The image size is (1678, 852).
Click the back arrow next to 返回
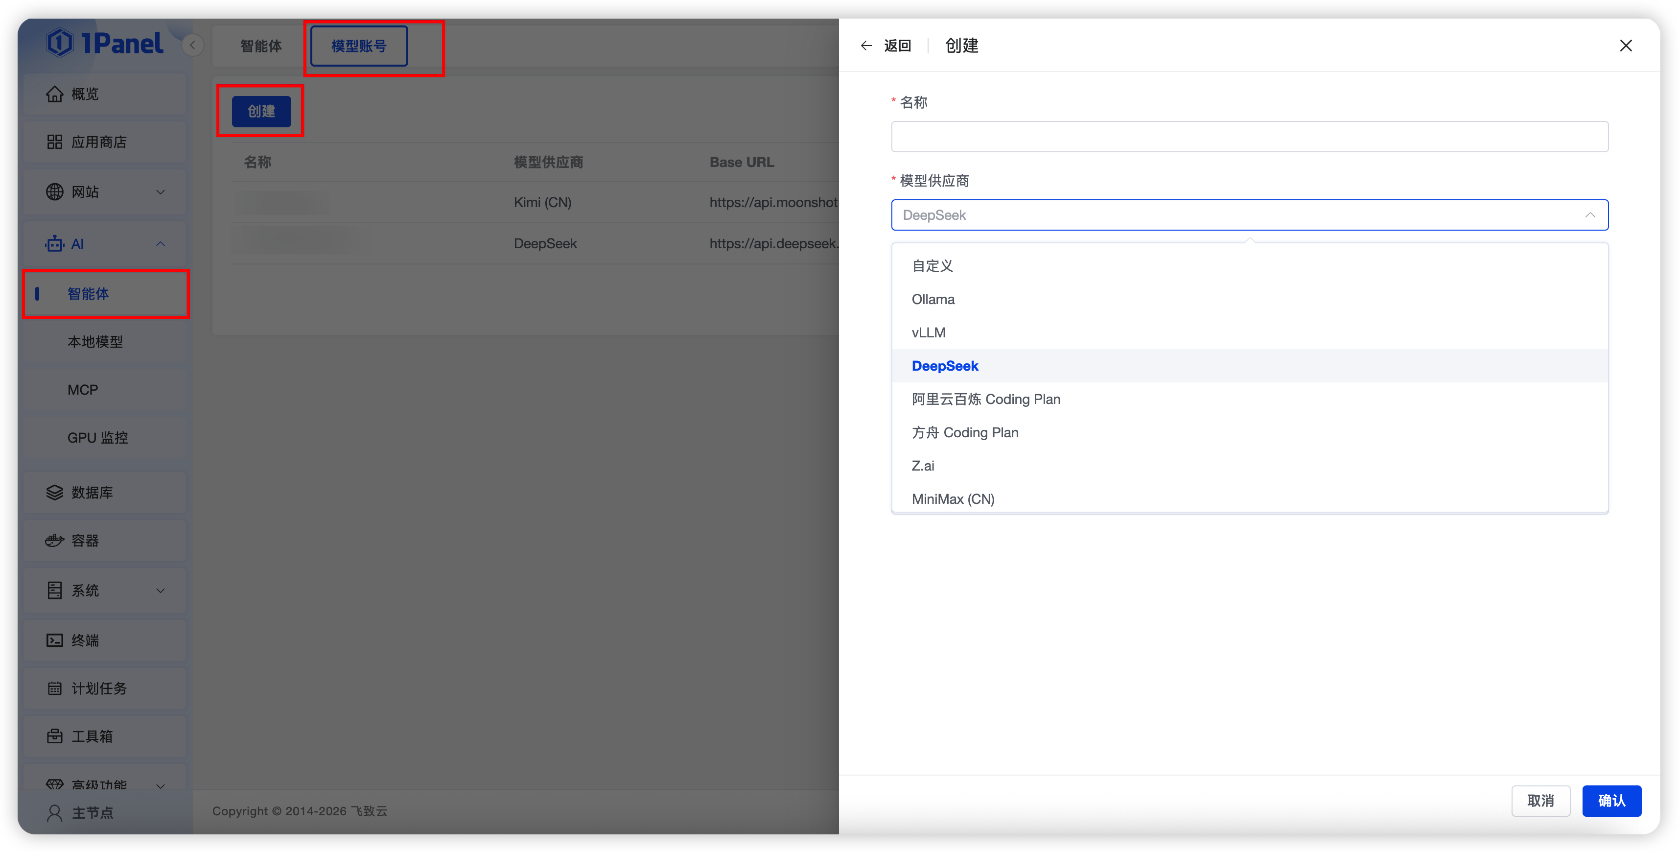pyautogui.click(x=866, y=46)
